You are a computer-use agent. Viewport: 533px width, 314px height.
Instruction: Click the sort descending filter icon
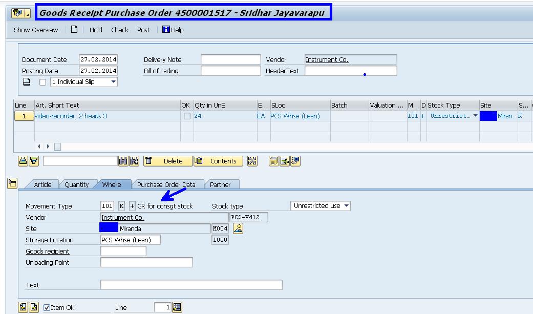33,160
